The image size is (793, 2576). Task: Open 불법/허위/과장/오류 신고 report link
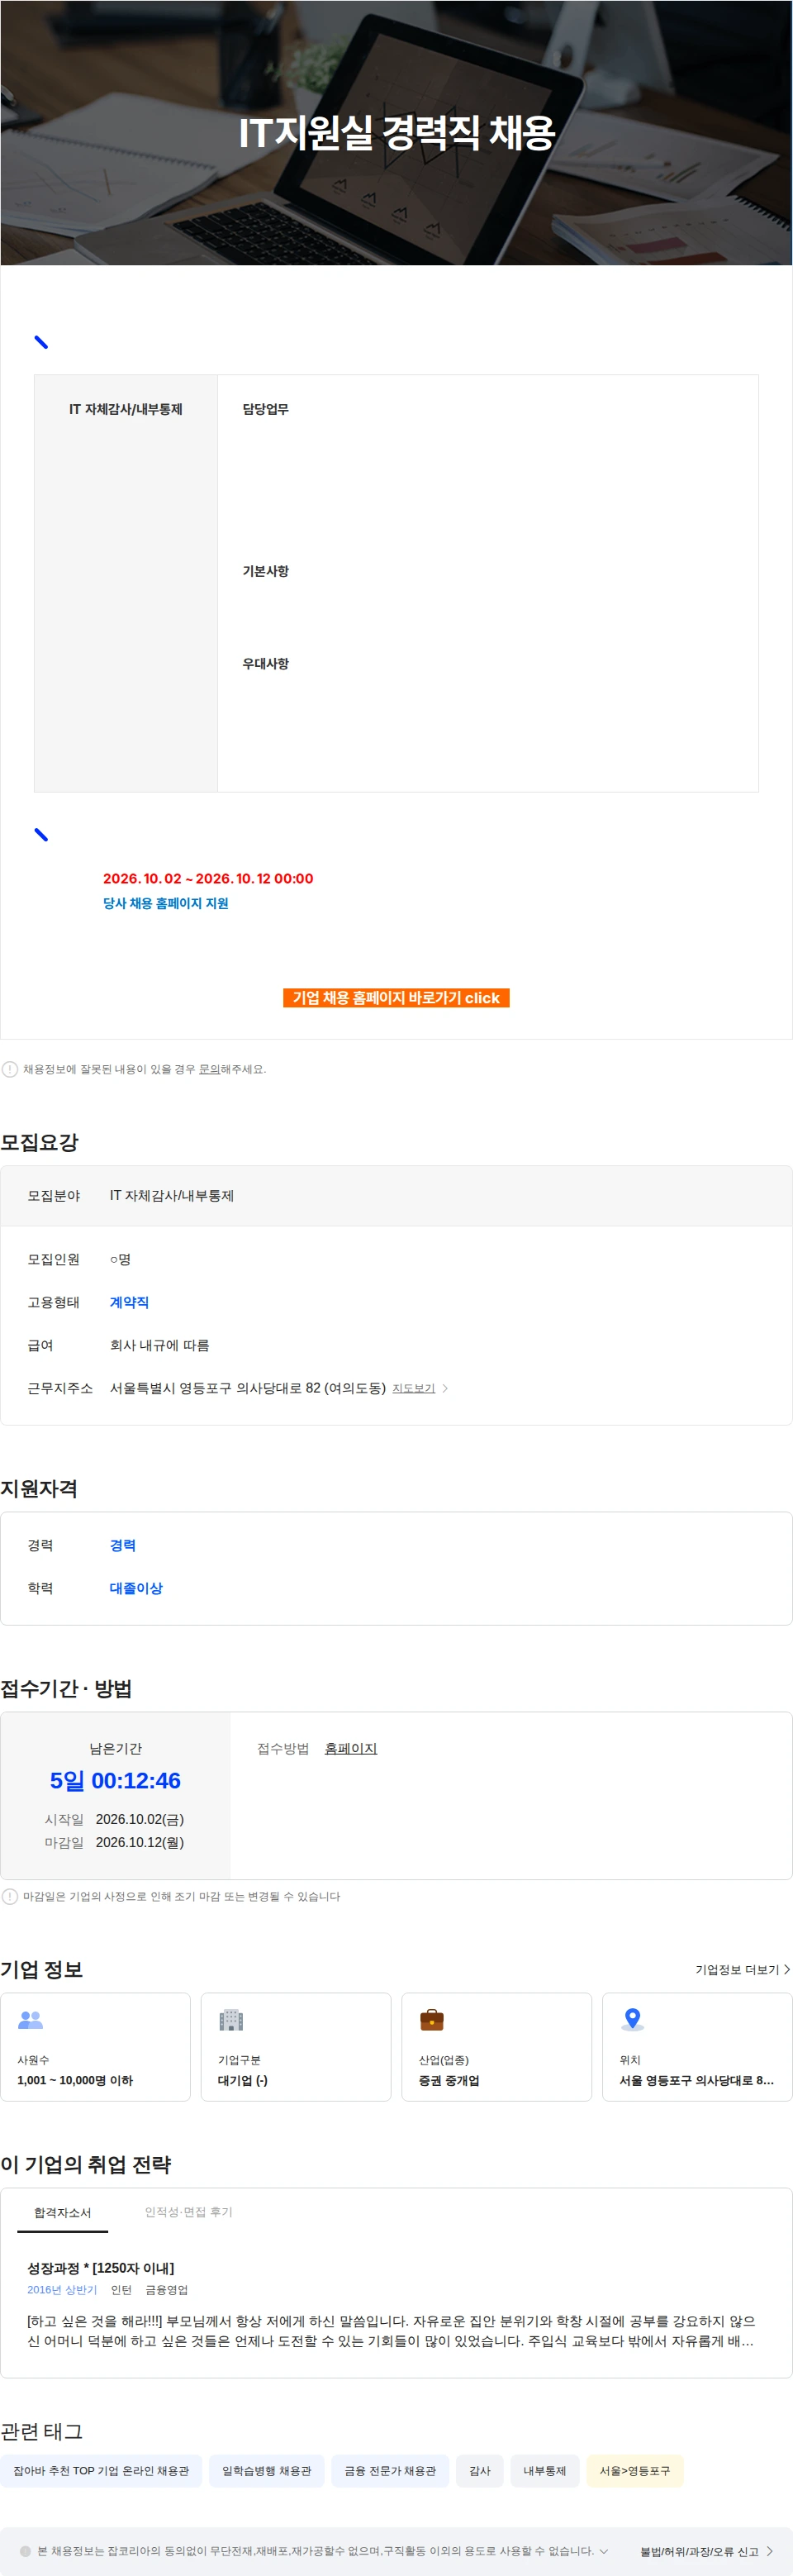(x=699, y=2551)
